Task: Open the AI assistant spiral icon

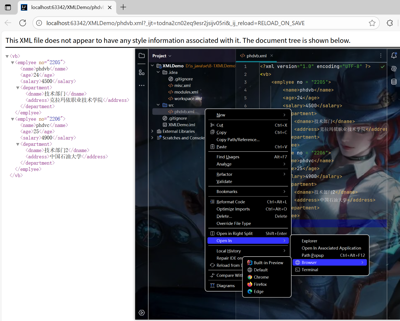Action: pos(394,69)
